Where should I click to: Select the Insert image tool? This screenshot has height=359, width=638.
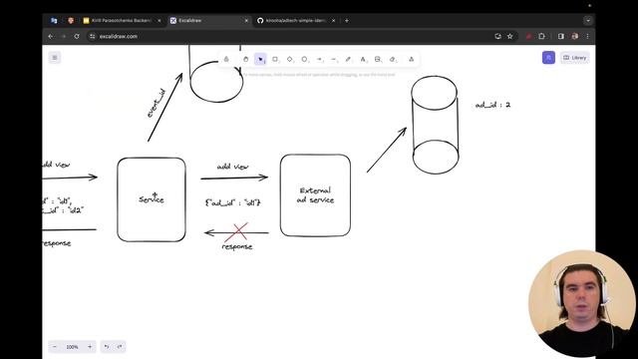(x=378, y=60)
